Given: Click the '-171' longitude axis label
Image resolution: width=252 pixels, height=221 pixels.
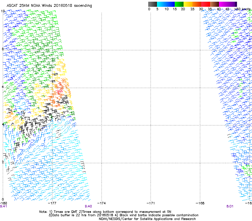Looking at the screenshot, I should (151, 203).
